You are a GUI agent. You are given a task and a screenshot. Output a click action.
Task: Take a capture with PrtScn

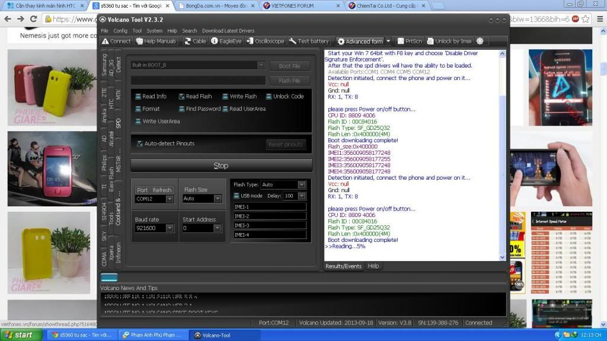point(410,41)
